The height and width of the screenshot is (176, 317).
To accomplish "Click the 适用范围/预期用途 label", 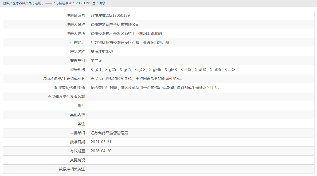I will (69, 88).
